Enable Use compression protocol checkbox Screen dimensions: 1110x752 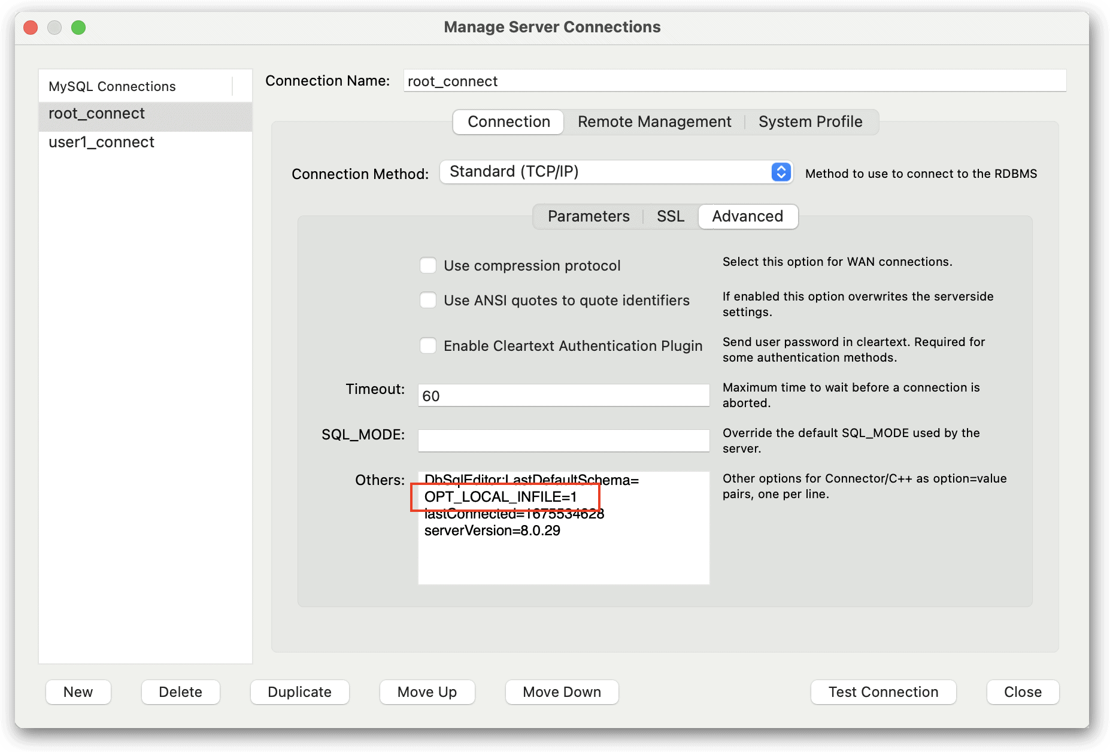coord(428,265)
